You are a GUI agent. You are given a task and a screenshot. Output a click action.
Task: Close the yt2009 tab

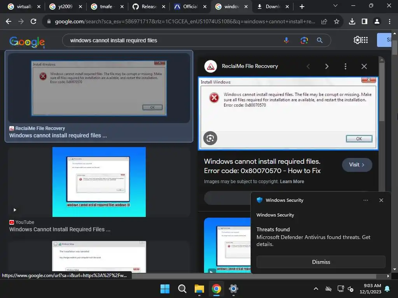pos(80,7)
